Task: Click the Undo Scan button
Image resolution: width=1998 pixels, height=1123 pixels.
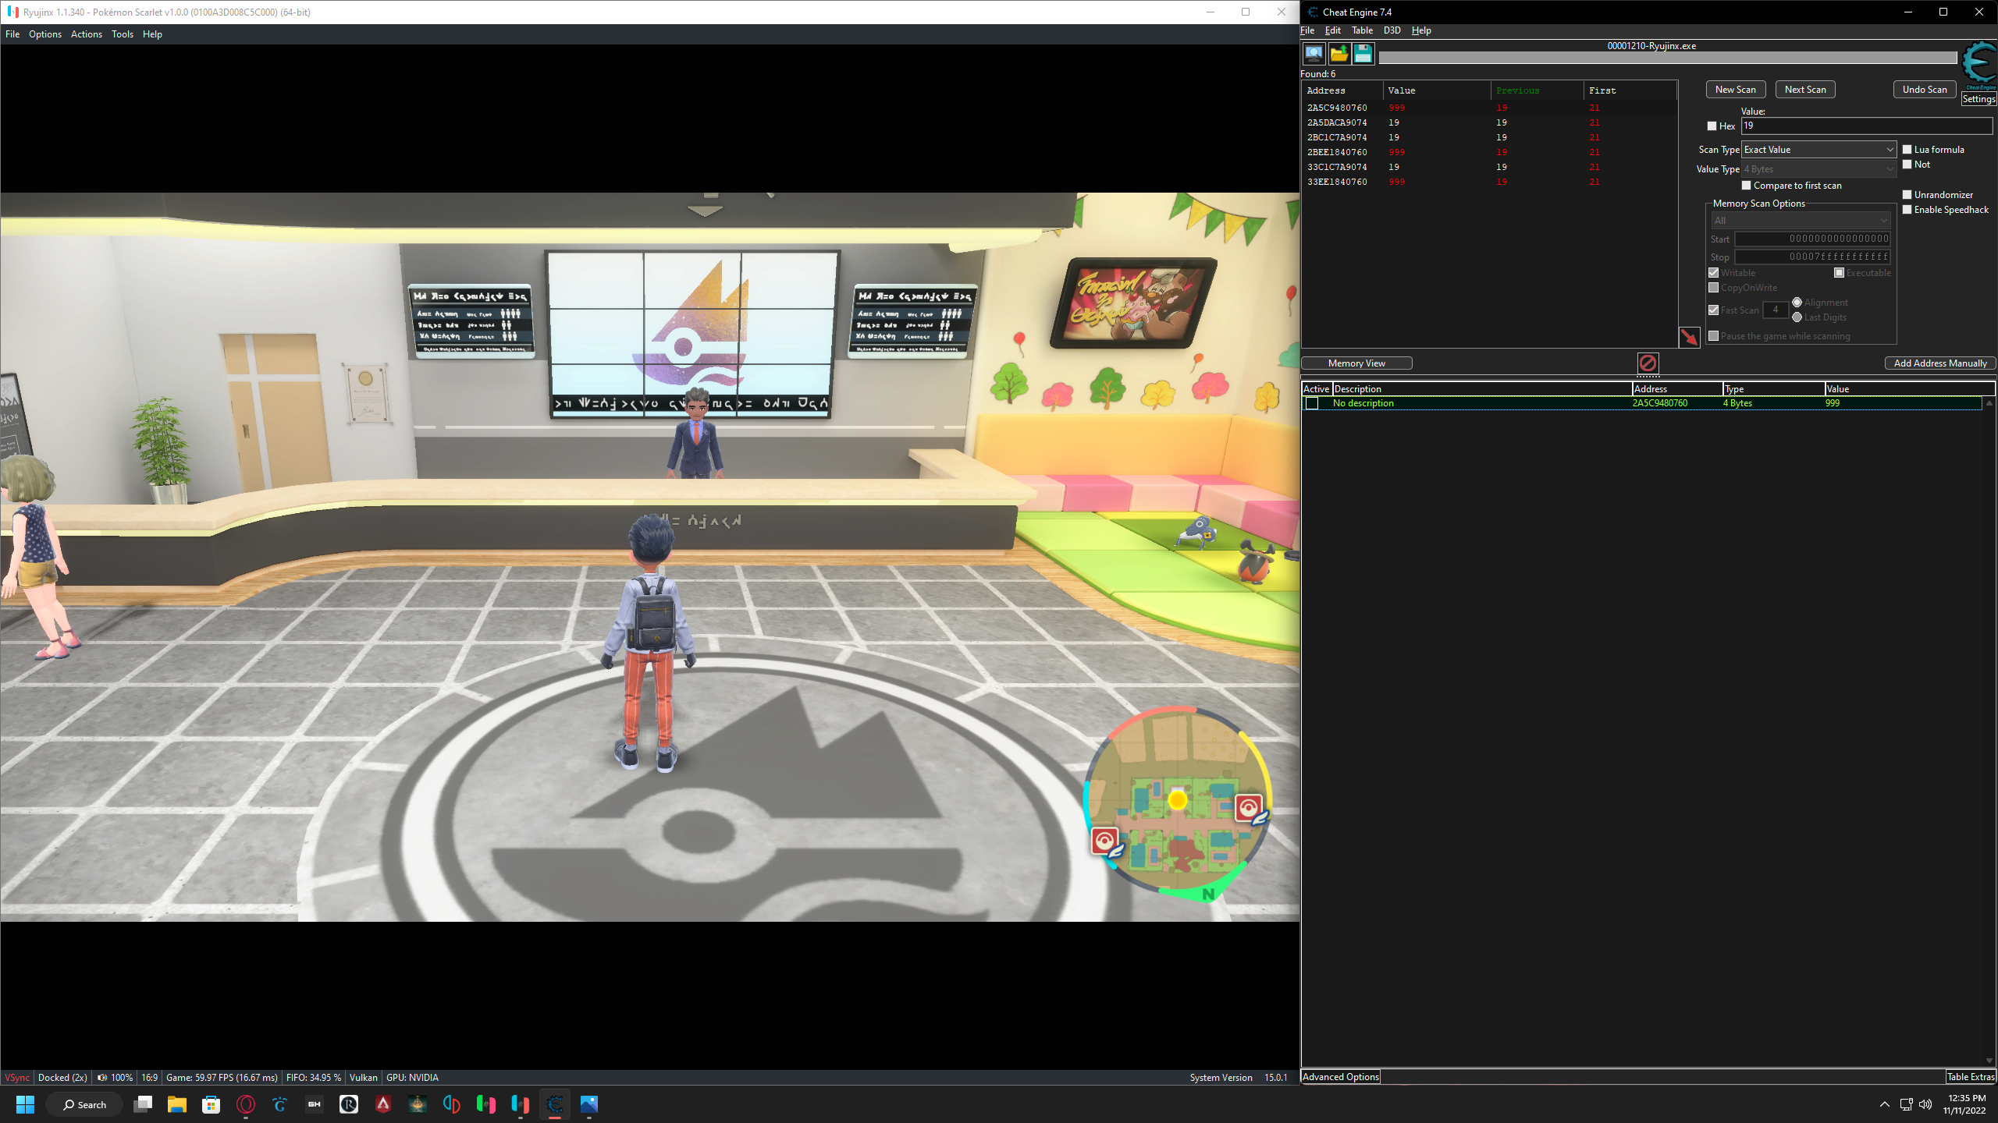Action: pyautogui.click(x=1924, y=90)
